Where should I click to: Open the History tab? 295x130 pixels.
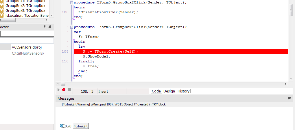(183, 91)
